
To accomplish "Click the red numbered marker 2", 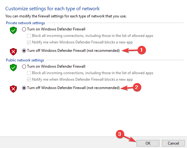I will point(137,87).
